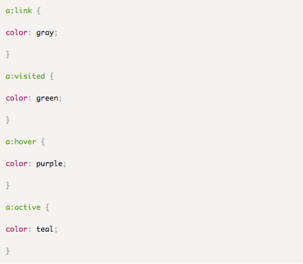Click the opening brace after a:visited
This screenshot has width=303, height=264.
[52, 76]
